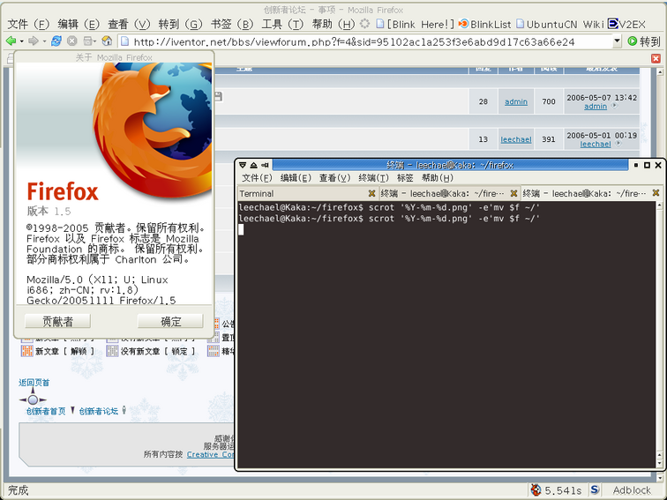Close the middle terminal tab with its X
The height and width of the screenshot is (500, 667).
(x=513, y=193)
